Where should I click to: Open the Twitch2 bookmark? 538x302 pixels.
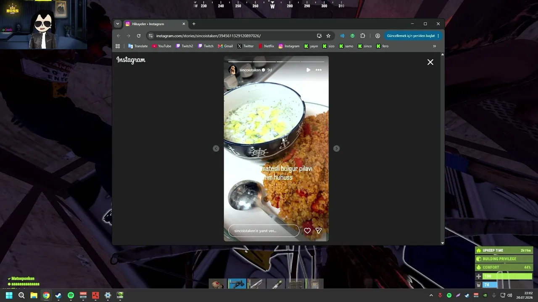click(x=185, y=46)
